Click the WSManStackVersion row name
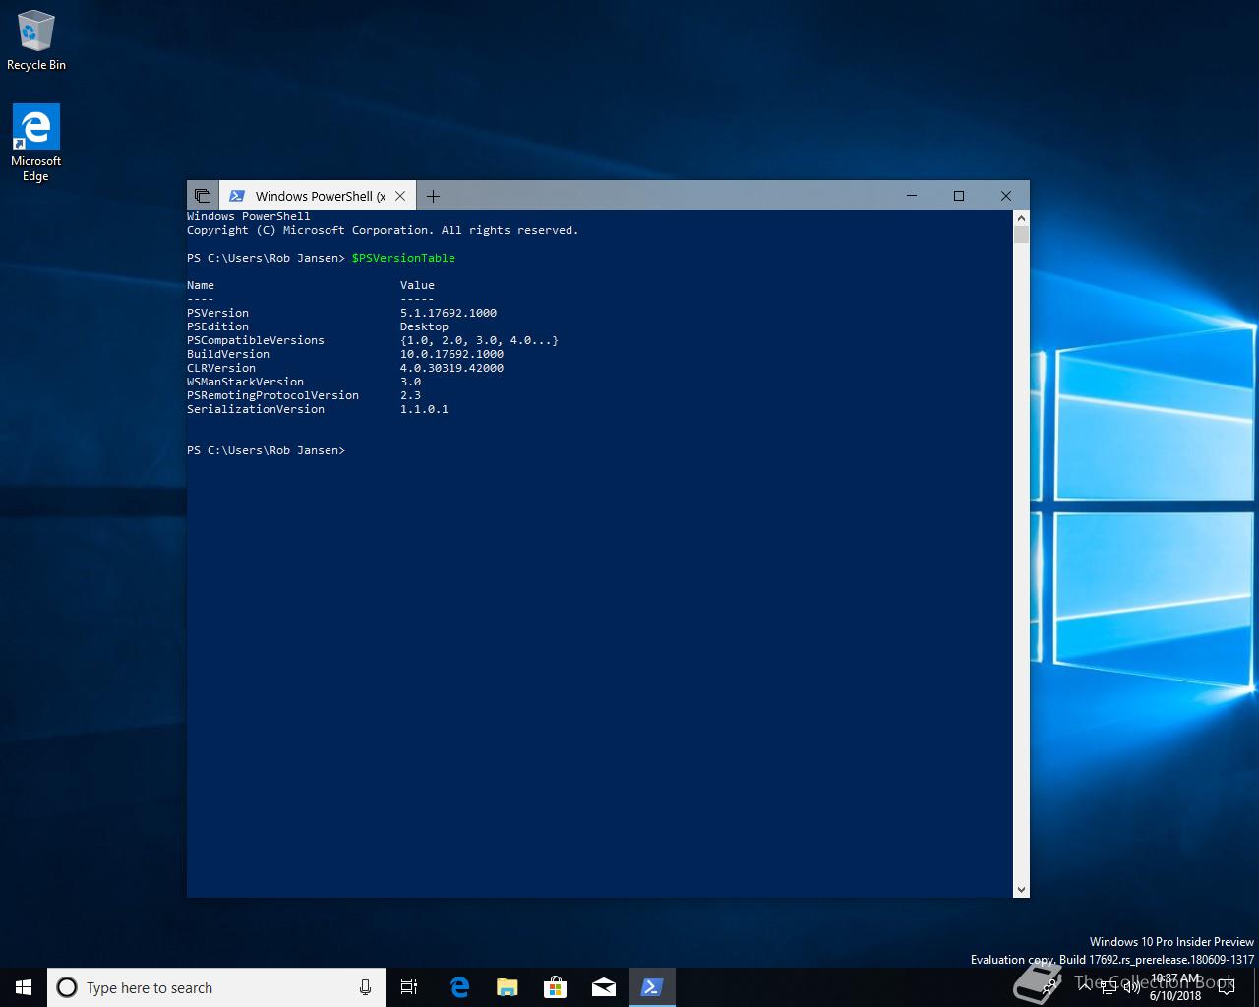 (245, 382)
